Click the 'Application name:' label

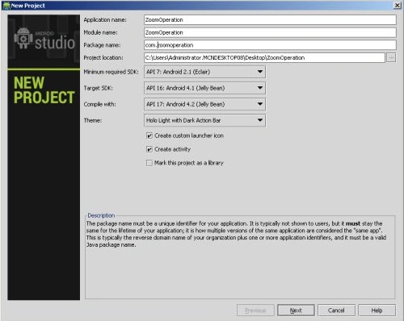click(105, 20)
